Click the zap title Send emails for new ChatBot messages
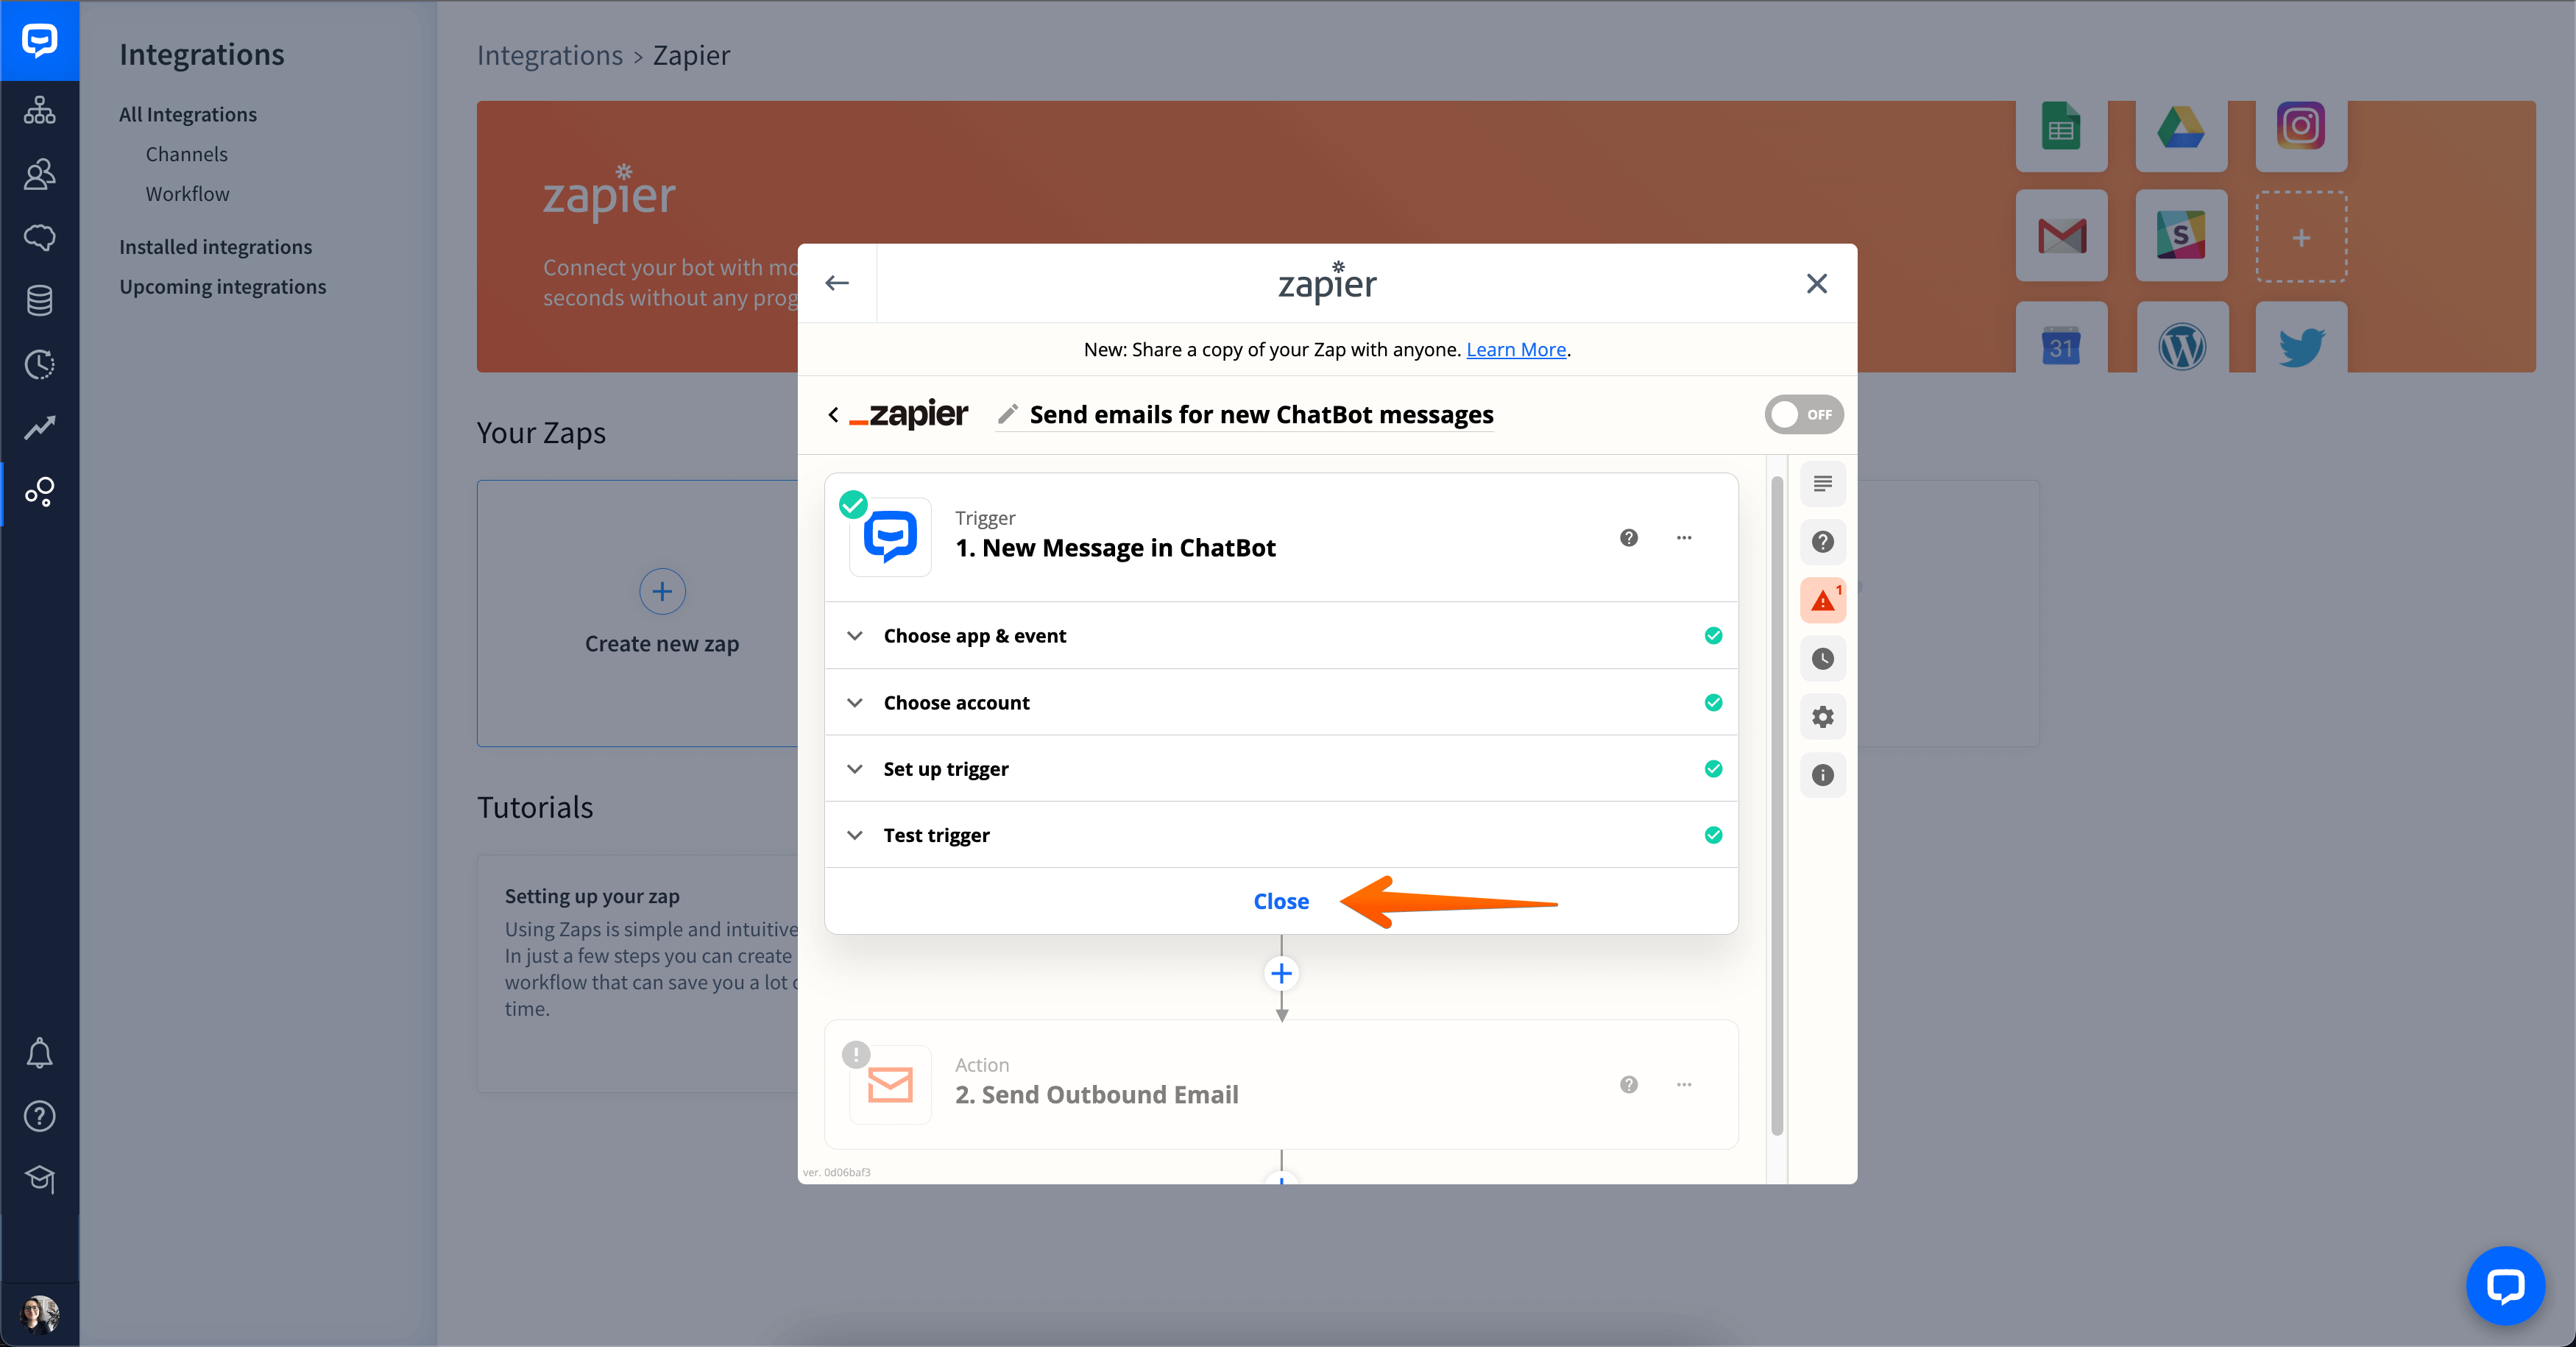 1261,415
